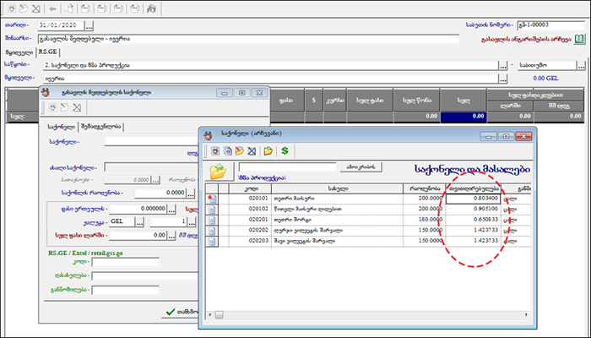Image resolution: width=591 pixels, height=338 pixels.
Task: Click the search button beside the search box
Action: (362, 166)
